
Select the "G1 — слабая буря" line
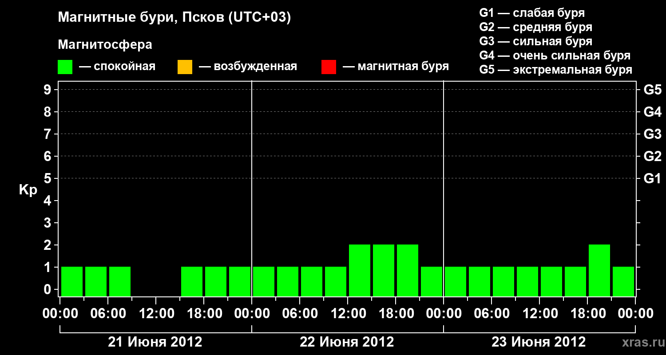[x=532, y=13]
